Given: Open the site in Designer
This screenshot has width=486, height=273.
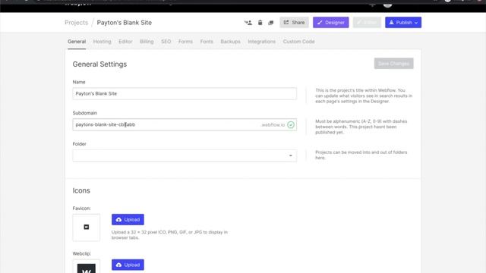Looking at the screenshot, I should click(331, 22).
